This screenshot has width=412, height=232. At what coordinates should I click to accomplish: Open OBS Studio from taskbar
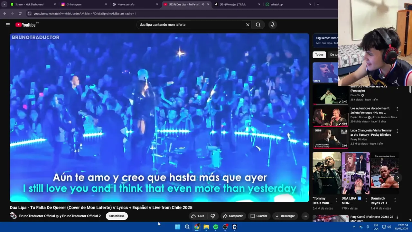pyautogui.click(x=225, y=227)
